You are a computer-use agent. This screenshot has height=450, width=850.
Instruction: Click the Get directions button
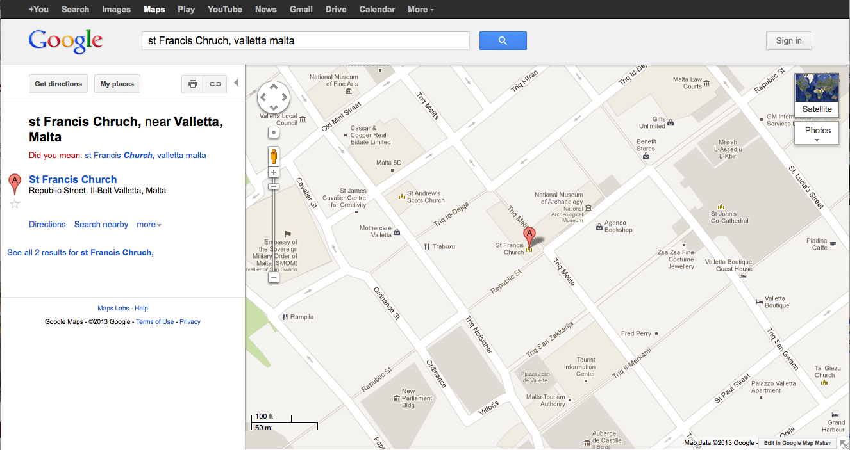58,84
